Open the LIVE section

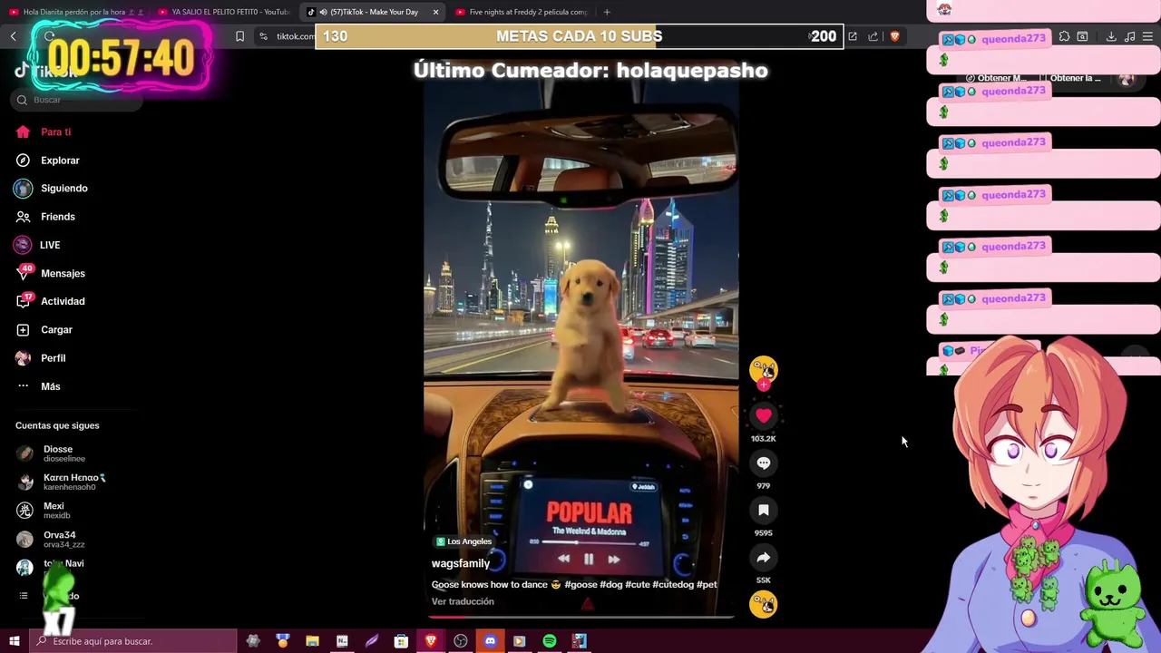click(37, 245)
